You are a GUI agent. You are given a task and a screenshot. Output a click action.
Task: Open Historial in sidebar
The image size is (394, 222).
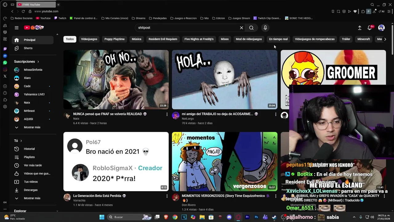point(33,149)
